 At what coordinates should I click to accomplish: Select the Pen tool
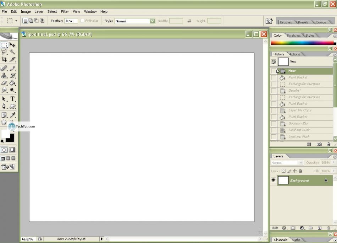point(4,106)
